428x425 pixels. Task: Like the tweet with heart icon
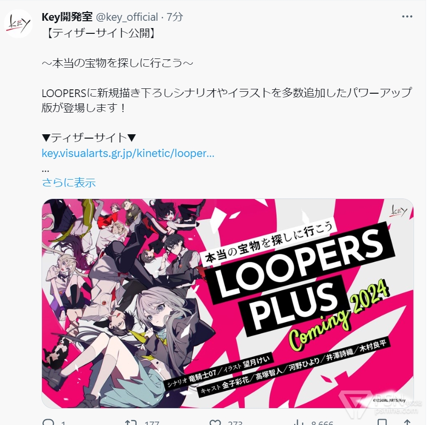pos(215,422)
